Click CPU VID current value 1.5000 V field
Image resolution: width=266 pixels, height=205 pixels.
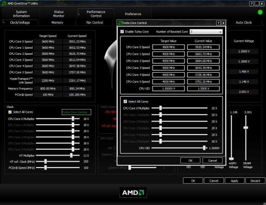[x=204, y=88]
